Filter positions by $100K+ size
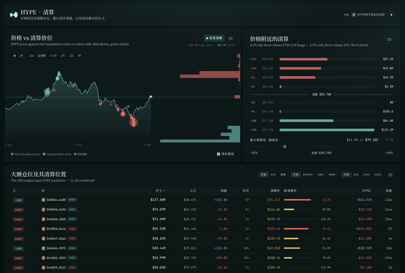Screen dimensions: 405x273 point(308,175)
